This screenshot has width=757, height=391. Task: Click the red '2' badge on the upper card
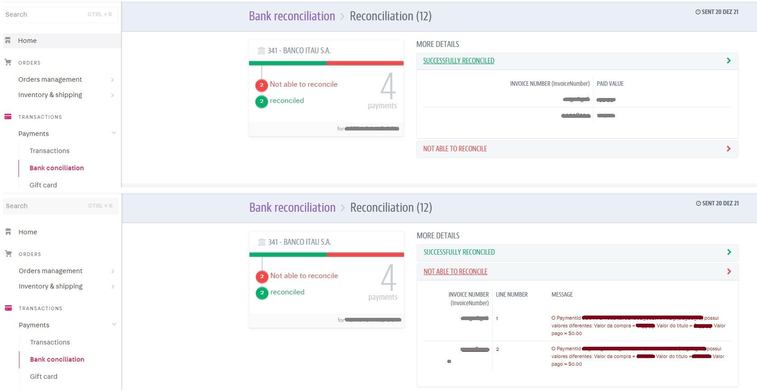click(261, 85)
